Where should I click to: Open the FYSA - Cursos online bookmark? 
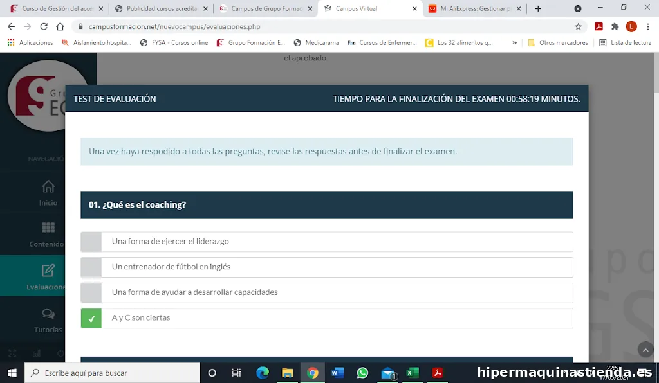point(174,43)
